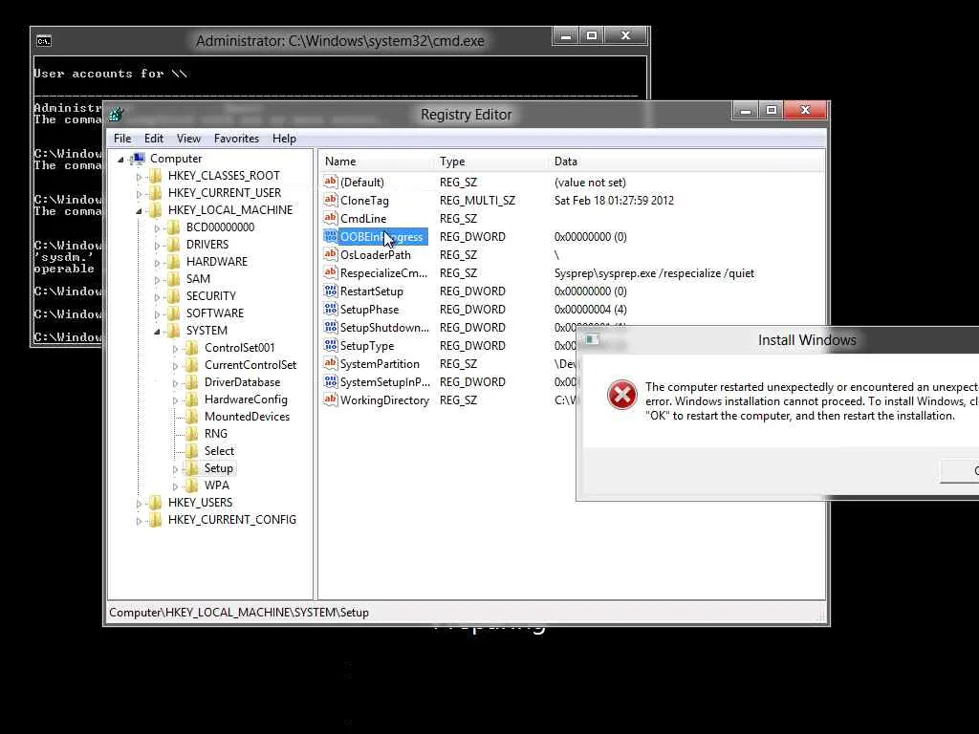The height and width of the screenshot is (734, 979).
Task: Collapse the SYSTEM key
Action: 157,332
